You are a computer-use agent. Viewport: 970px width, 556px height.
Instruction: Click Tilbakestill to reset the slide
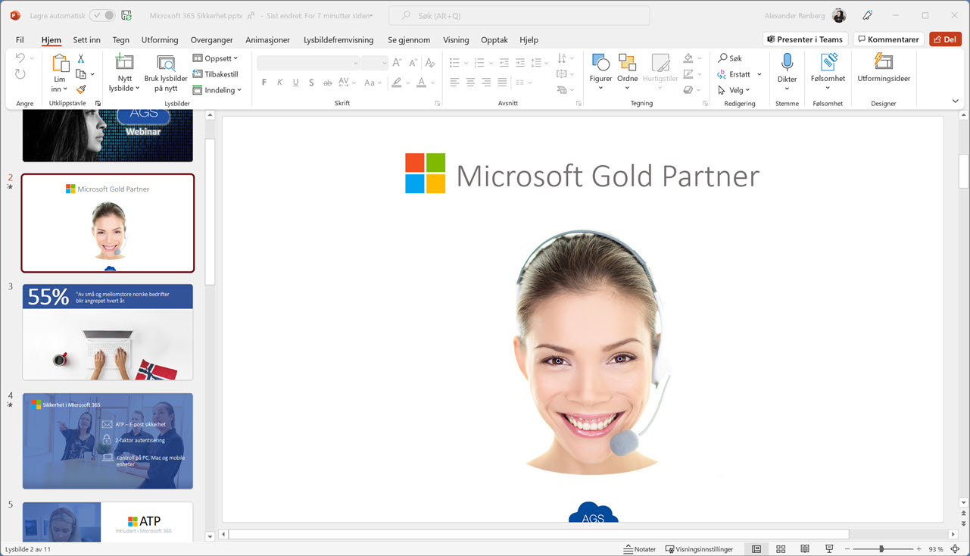[x=216, y=74]
